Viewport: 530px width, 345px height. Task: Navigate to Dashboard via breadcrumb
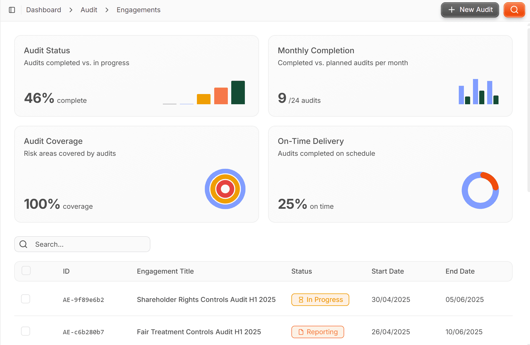[43, 10]
